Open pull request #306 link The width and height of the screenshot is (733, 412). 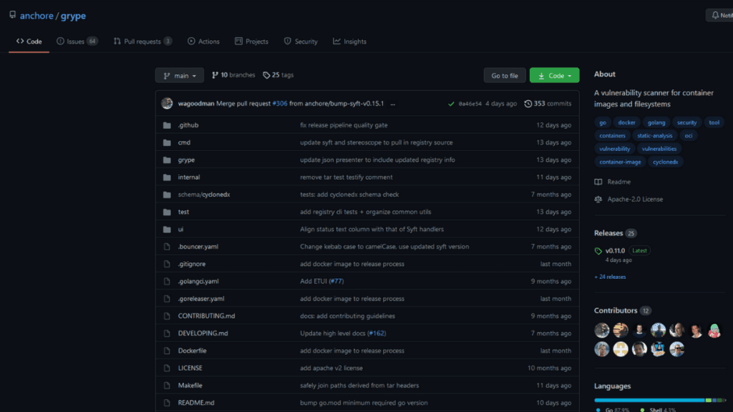pos(280,103)
